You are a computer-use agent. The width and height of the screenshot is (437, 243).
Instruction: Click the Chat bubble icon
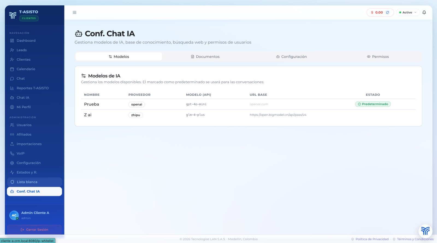coord(12,79)
